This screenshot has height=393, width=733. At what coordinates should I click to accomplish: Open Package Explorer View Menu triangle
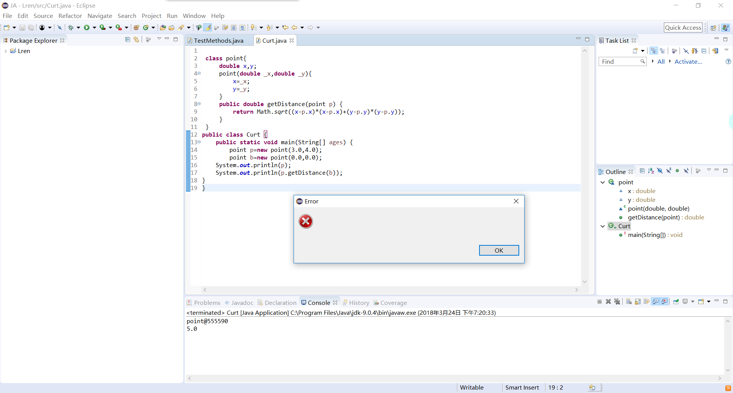(159, 39)
